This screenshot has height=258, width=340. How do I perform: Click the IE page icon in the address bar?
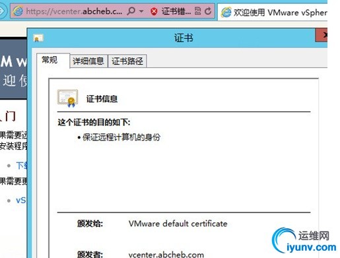click(x=18, y=11)
